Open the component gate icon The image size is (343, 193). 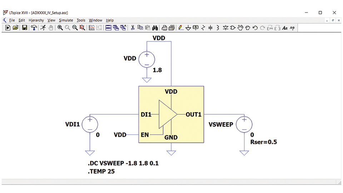point(233,28)
